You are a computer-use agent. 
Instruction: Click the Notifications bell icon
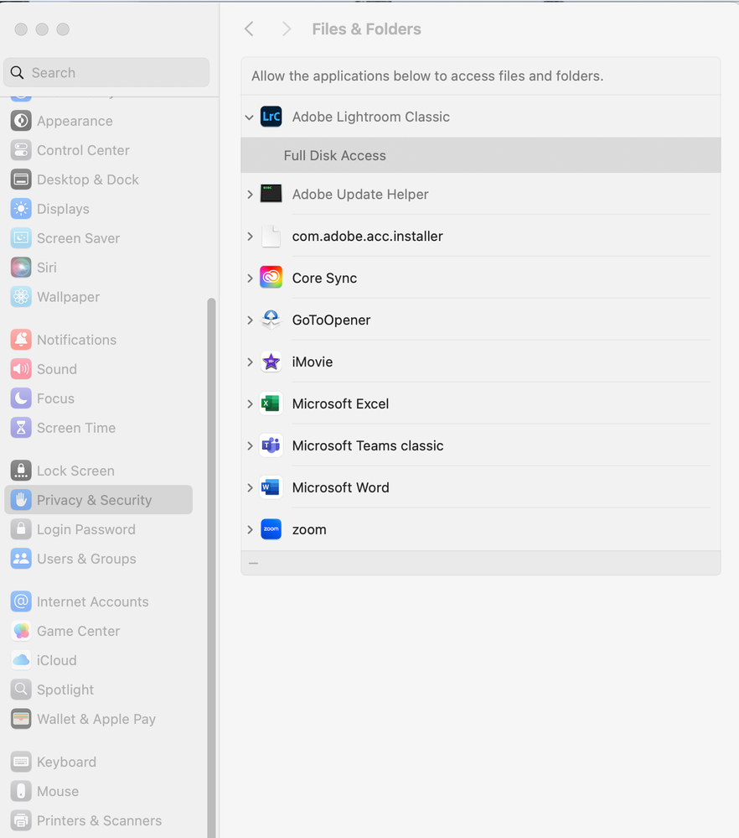click(21, 340)
